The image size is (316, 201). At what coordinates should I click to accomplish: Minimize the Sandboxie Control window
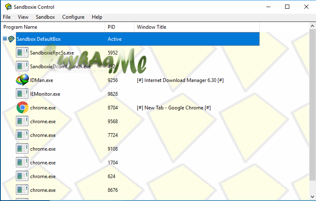(x=268, y=7)
